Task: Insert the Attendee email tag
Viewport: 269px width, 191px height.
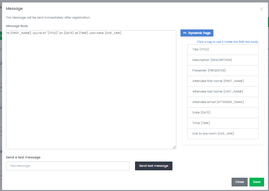Action: click(223, 102)
